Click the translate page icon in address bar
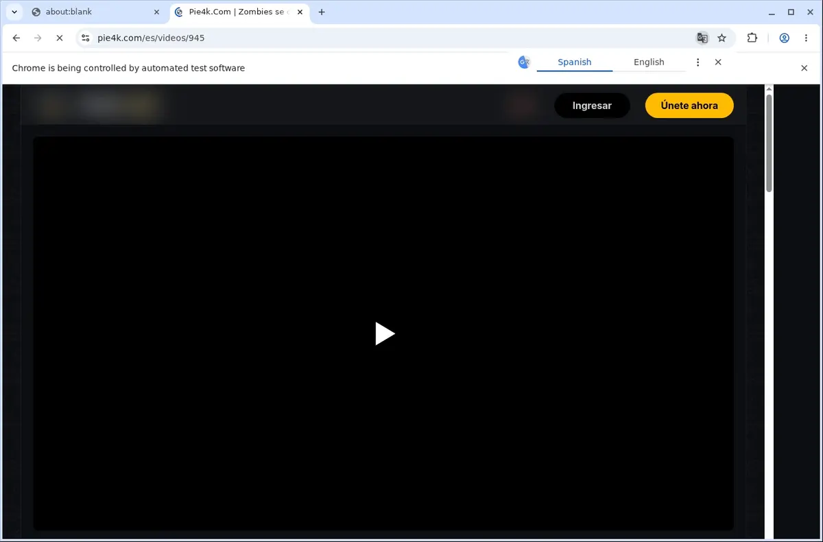The image size is (823, 542). (x=702, y=38)
